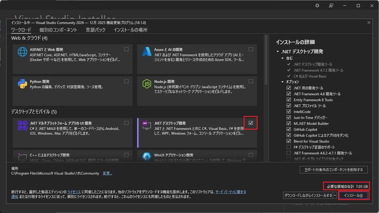Open the install mode dropdown arrow
Viewport: 379px width, 213px height.
(335, 196)
